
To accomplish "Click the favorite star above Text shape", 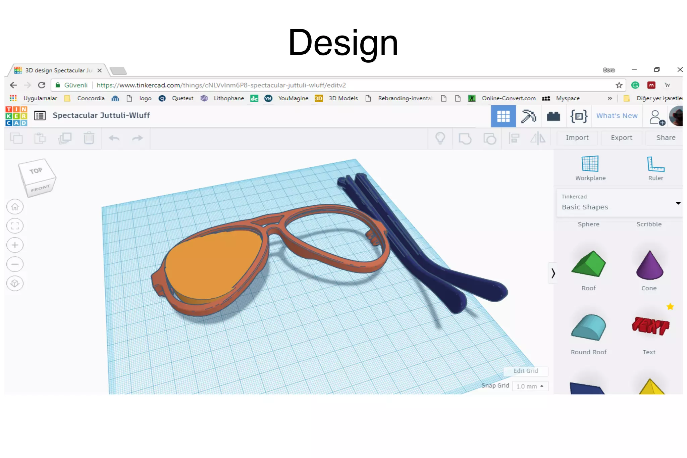I will coord(670,306).
